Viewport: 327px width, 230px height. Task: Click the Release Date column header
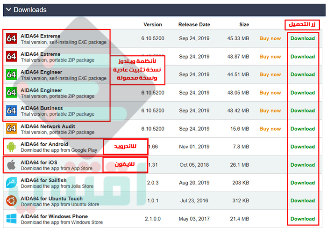pos(194,24)
